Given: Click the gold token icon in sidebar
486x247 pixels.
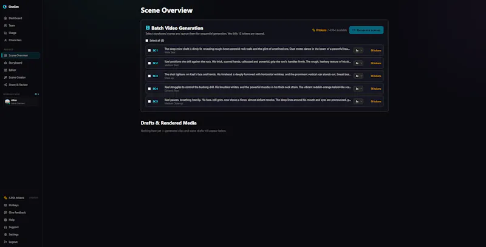Looking at the screenshot, I should pyautogui.click(x=5, y=198).
